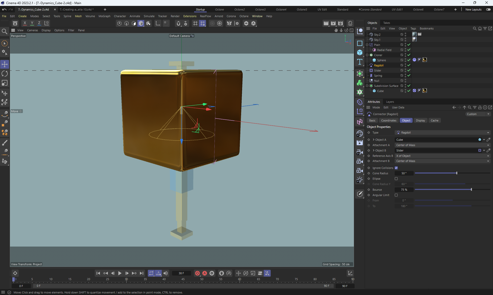Screen dimensions: 493x295
Task: Click the Cube primitive icon
Action: pyautogui.click(x=360, y=53)
